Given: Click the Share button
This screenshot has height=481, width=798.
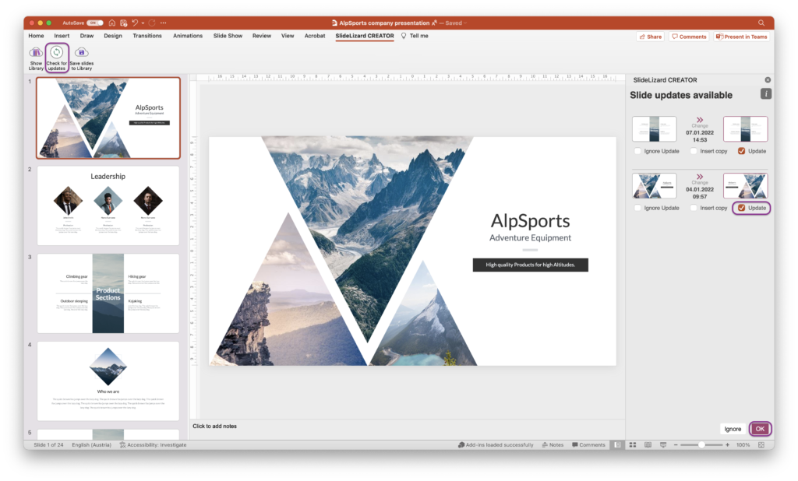Looking at the screenshot, I should pos(651,37).
